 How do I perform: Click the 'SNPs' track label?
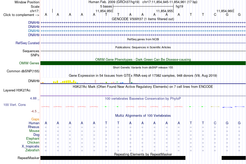pos(35,55)
